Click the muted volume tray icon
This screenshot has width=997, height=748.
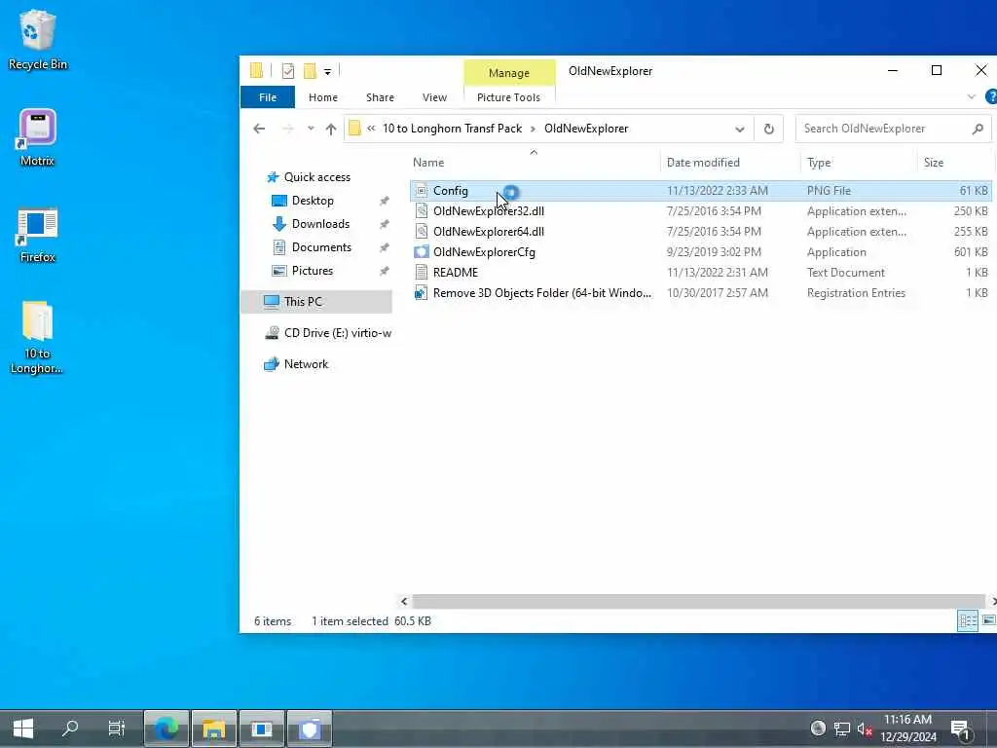(x=865, y=729)
